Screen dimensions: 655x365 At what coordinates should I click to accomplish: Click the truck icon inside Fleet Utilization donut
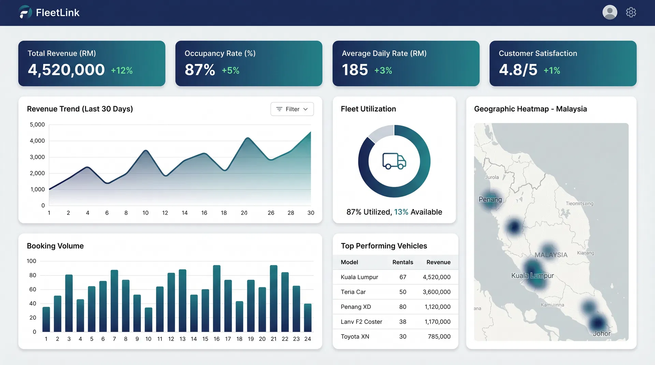tap(394, 161)
